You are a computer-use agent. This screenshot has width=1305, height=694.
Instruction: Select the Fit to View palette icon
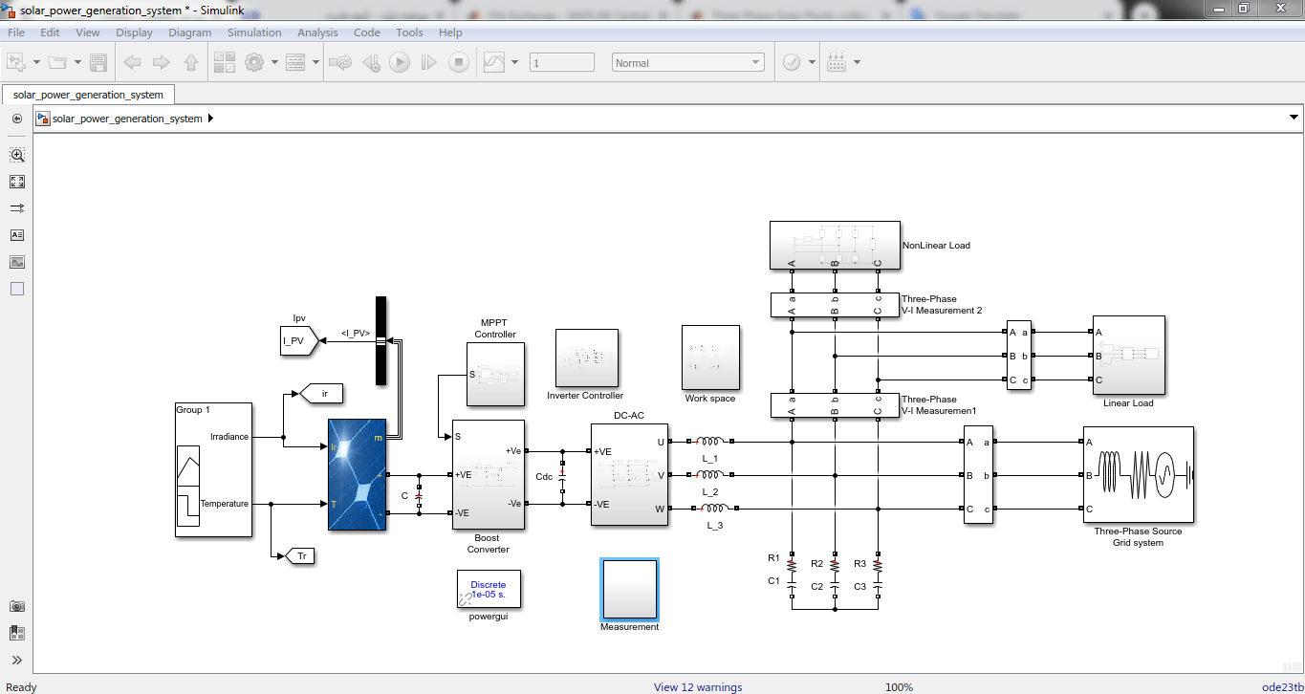17,181
